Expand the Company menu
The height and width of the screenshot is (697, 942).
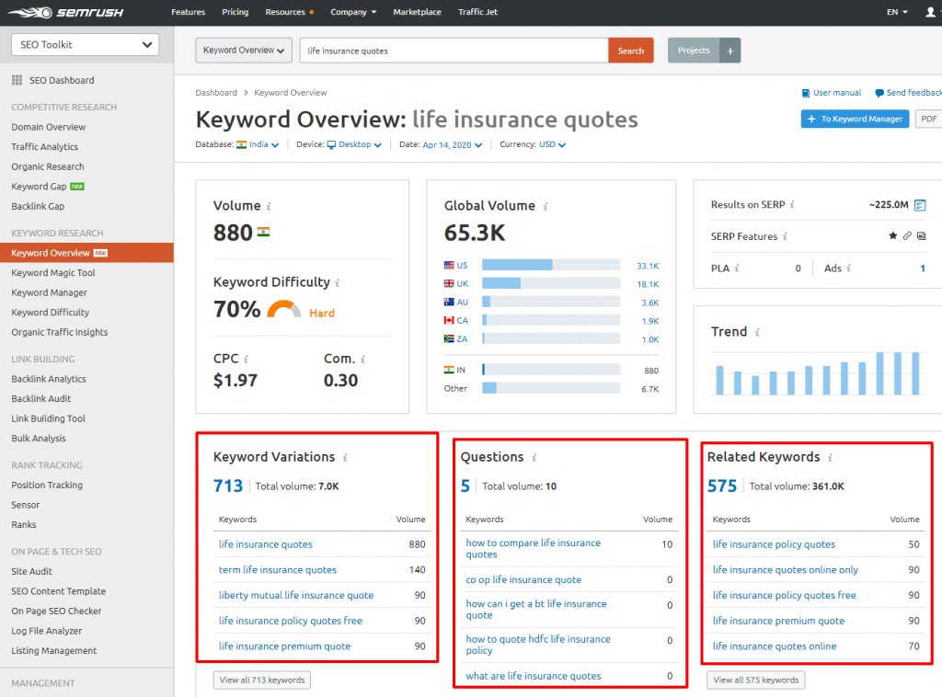(353, 12)
